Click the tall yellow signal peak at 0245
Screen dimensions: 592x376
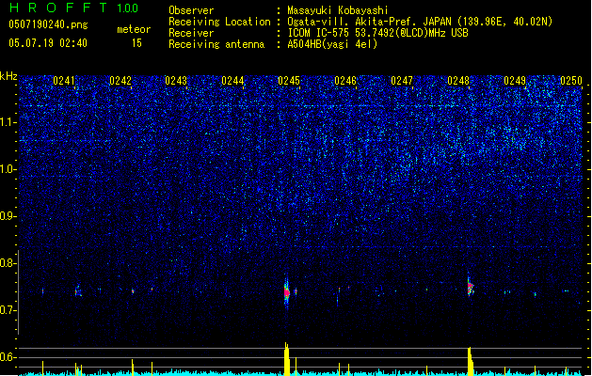(x=286, y=358)
